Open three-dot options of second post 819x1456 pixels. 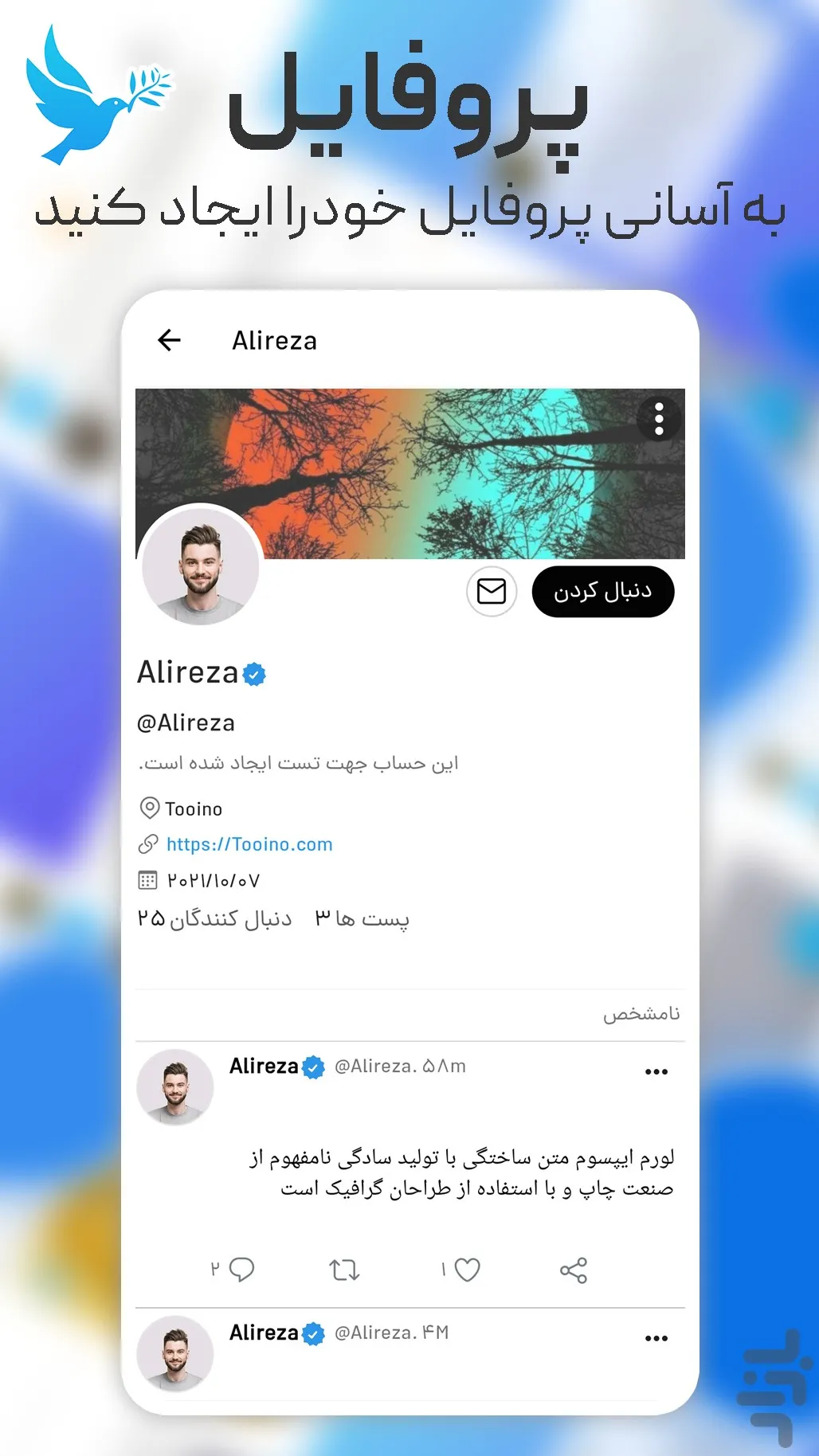pos(656,1339)
